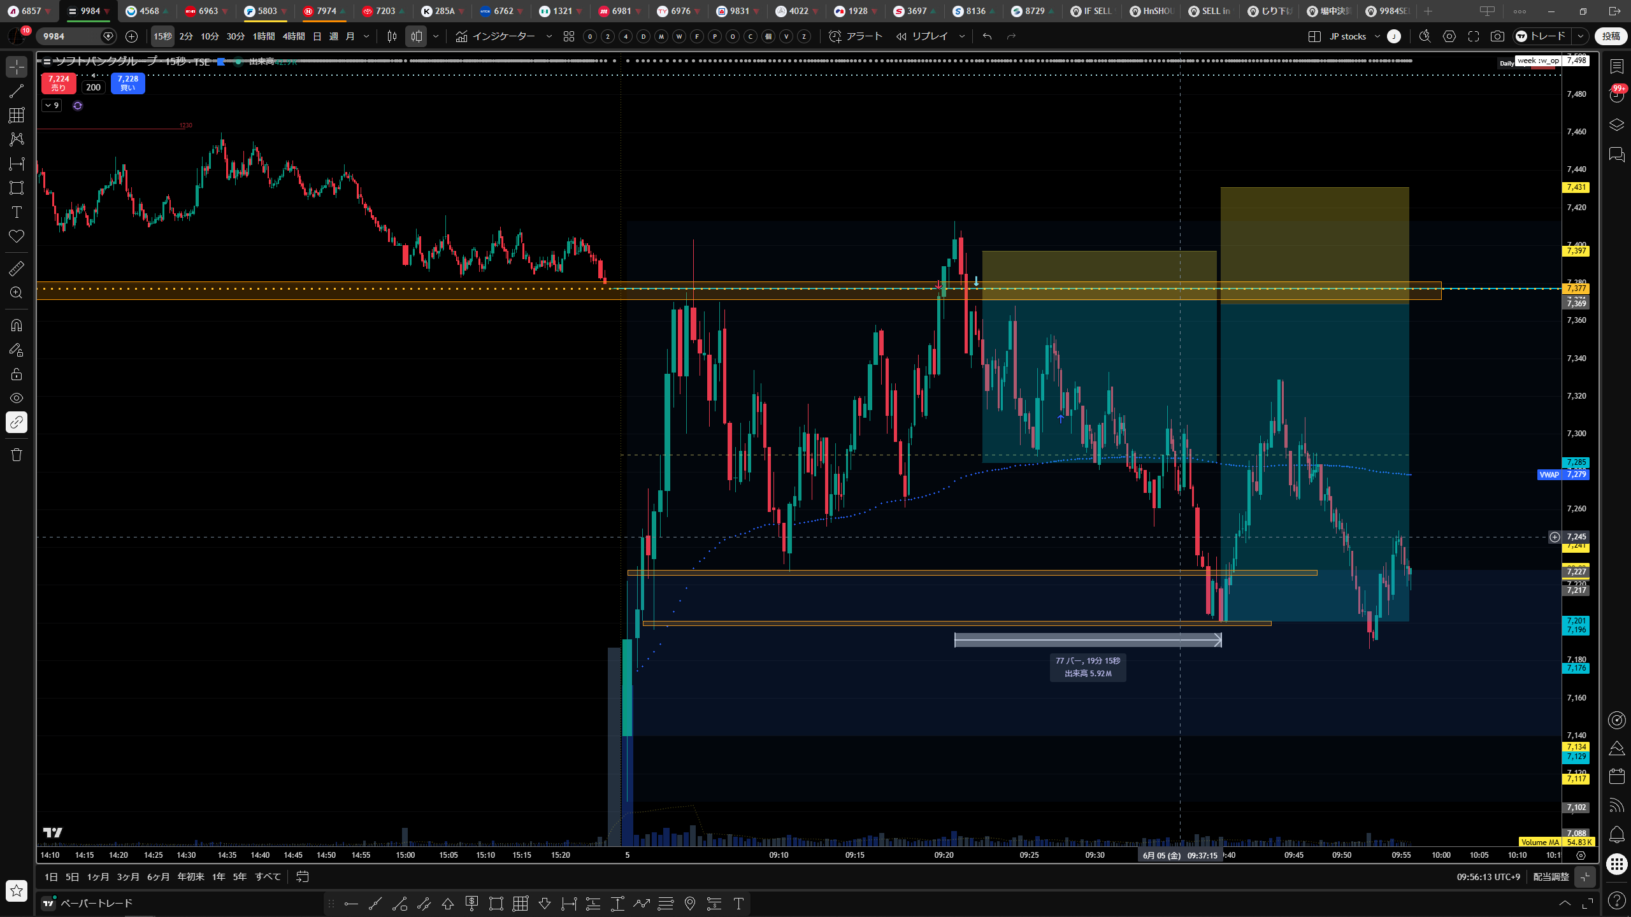Screen dimensions: 1631x917
Task: Click the 7,228 買い buy button
Action: pos(128,83)
